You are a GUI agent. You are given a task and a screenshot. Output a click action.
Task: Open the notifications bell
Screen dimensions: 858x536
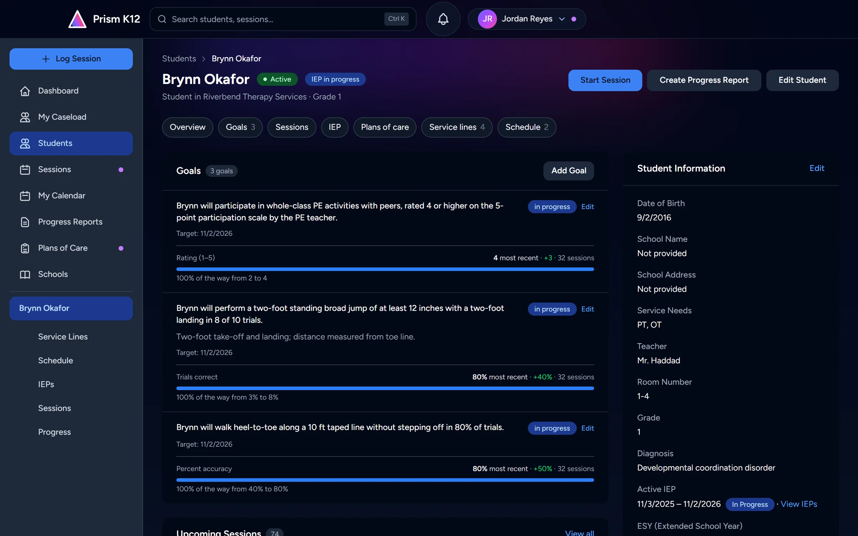pos(443,19)
